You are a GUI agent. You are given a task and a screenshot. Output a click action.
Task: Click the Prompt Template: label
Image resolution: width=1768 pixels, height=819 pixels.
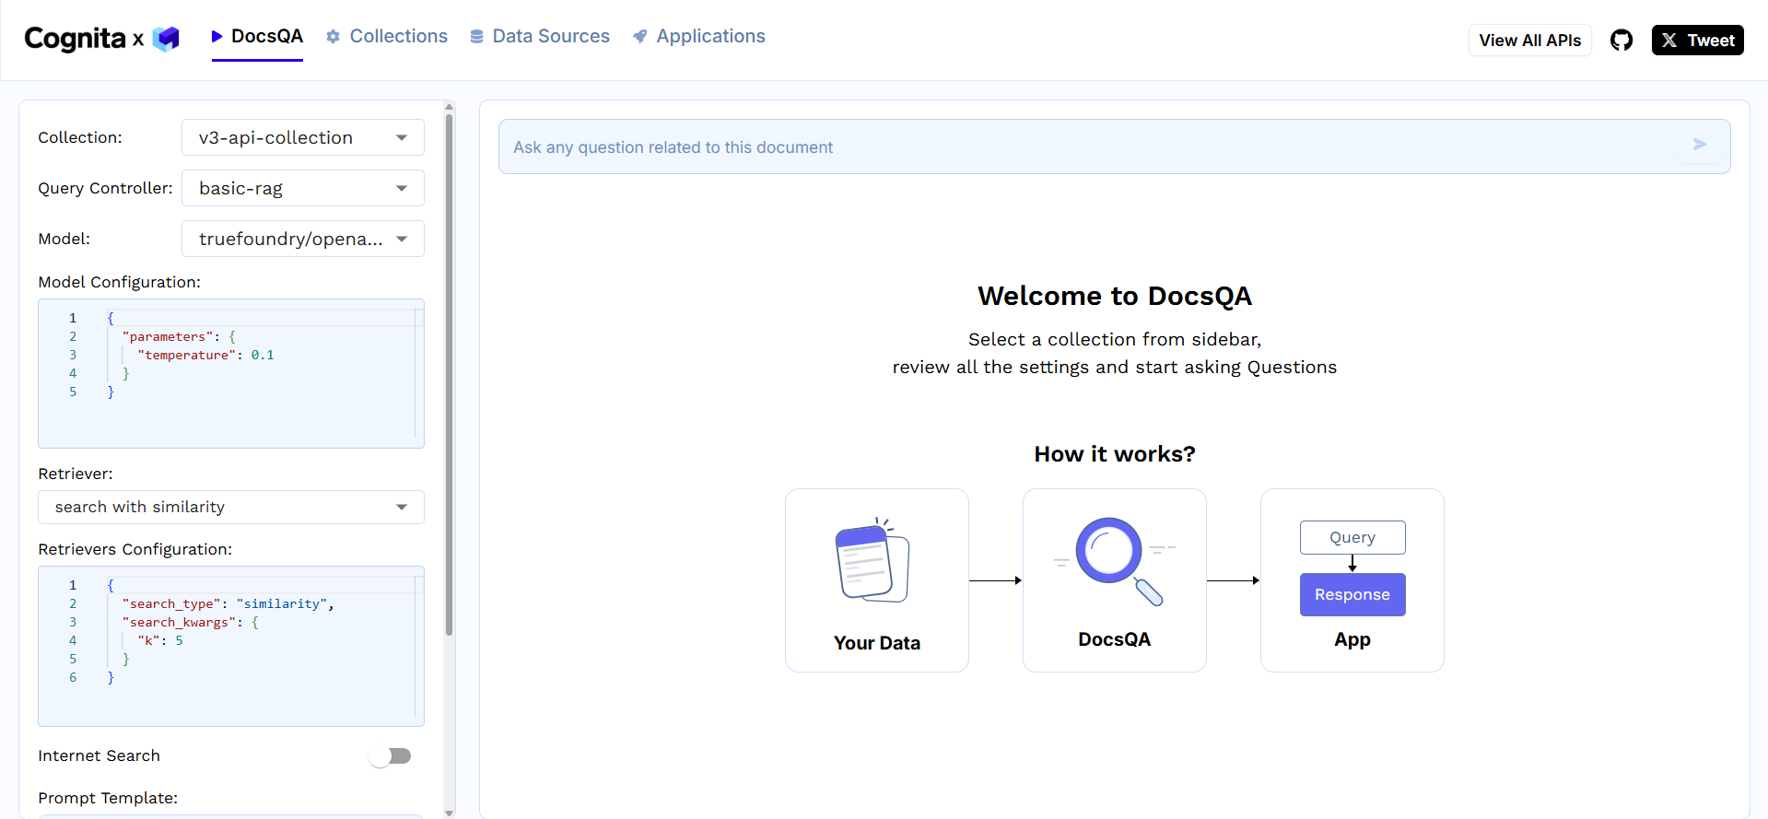[x=108, y=798]
